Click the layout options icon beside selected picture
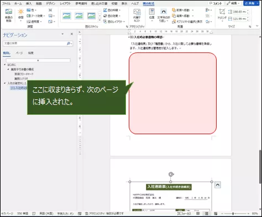Image resolution: width=262 pixels, height=217 pixels. (218, 185)
